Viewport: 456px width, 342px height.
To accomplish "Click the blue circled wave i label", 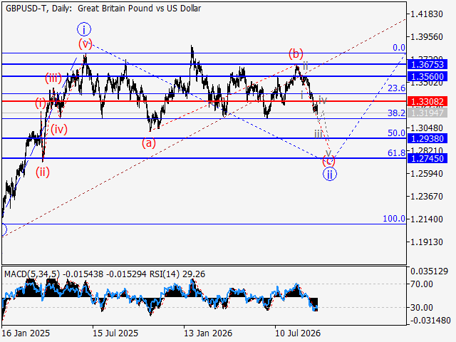I will (x=84, y=29).
